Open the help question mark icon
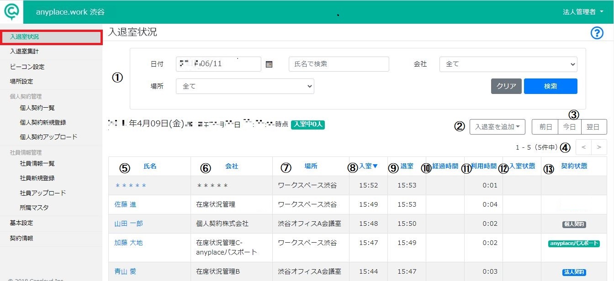This screenshot has width=614, height=281. pos(597,33)
